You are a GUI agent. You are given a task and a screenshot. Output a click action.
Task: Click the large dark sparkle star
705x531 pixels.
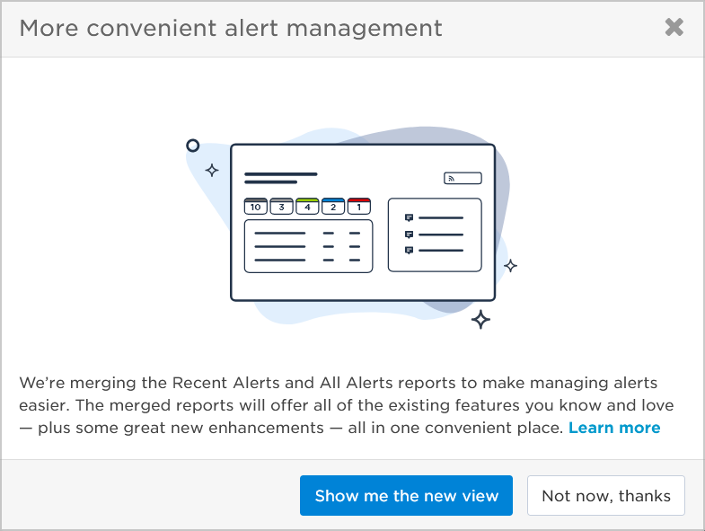pyautogui.click(x=480, y=320)
